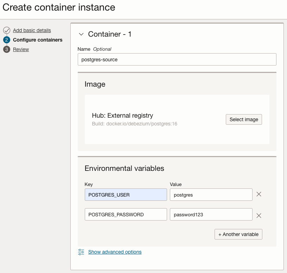The width and height of the screenshot is (287, 273).
Task: Click the step 3 circle icon
Action: (7, 49)
